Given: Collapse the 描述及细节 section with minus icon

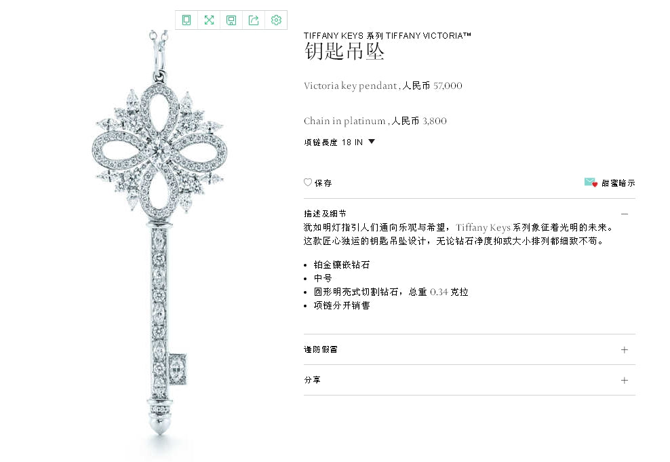Looking at the screenshot, I should [x=625, y=214].
